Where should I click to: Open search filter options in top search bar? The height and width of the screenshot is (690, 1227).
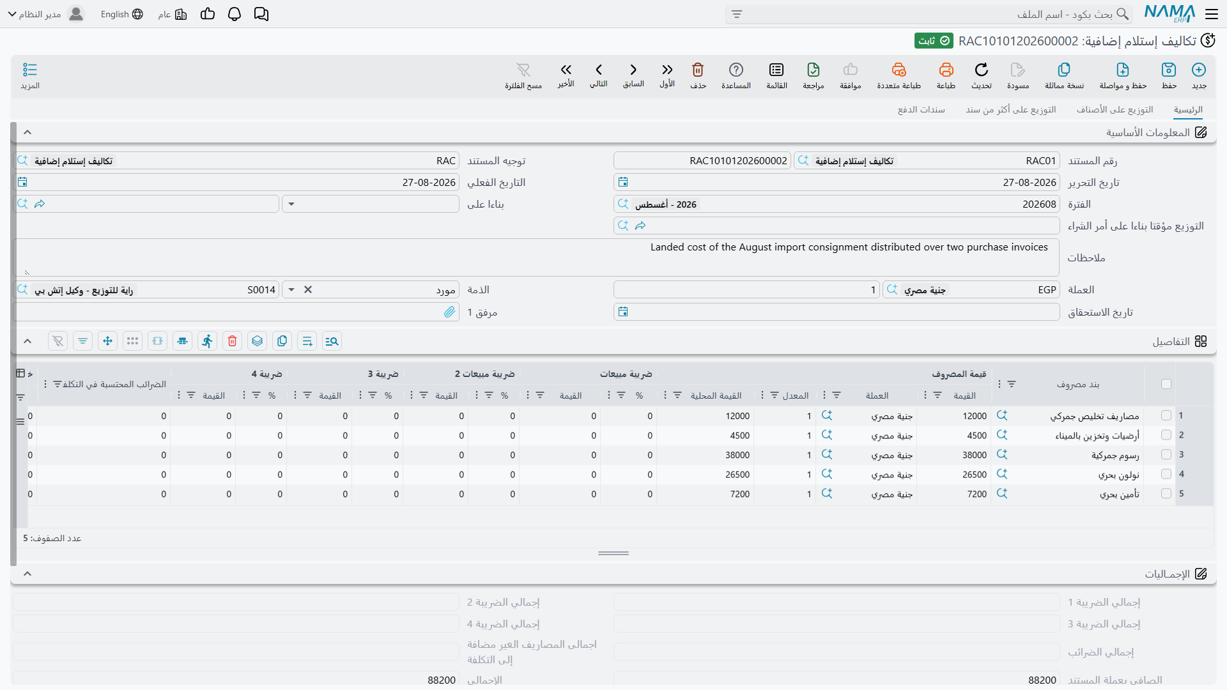737,14
